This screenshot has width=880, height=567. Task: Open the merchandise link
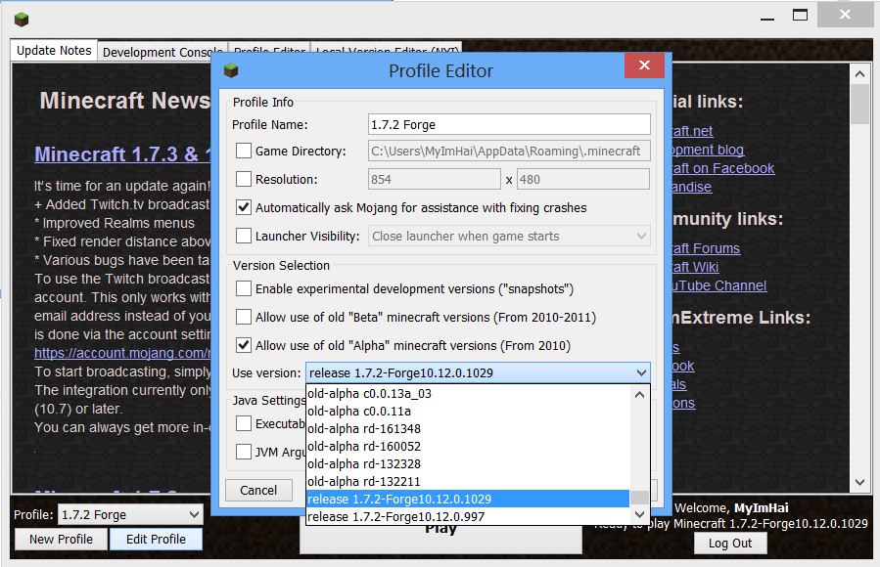point(692,187)
